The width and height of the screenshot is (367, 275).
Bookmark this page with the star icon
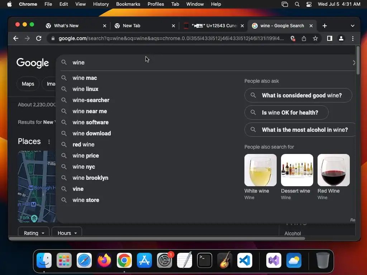(x=315, y=38)
